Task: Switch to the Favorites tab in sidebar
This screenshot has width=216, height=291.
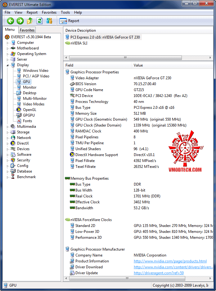Action: coord(27,30)
